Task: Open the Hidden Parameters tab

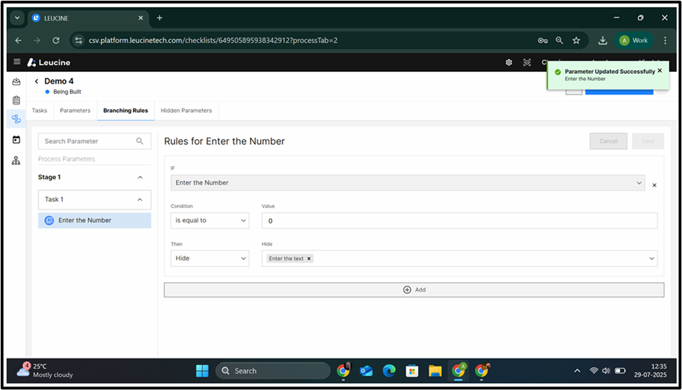Action: [x=186, y=111]
